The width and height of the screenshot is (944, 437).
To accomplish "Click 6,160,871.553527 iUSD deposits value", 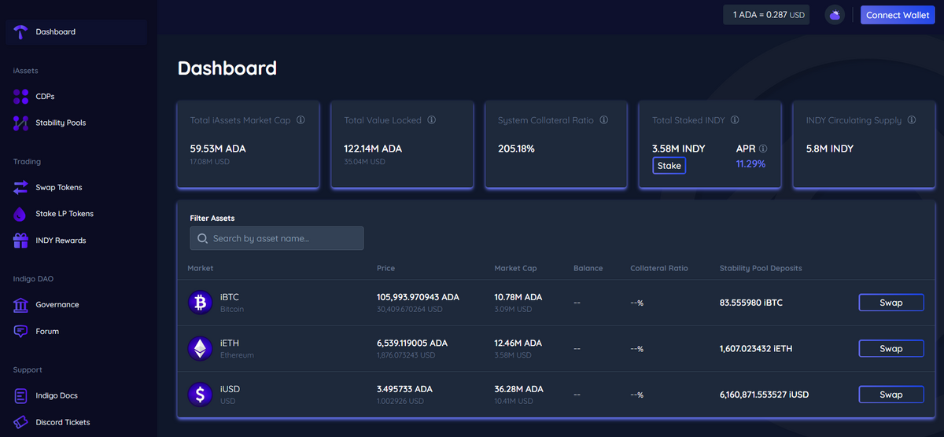I will [764, 395].
